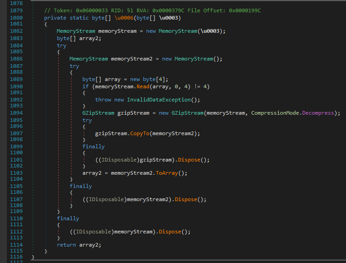Go to the "Read" method call
This screenshot has width=346, height=263.
point(143,86)
